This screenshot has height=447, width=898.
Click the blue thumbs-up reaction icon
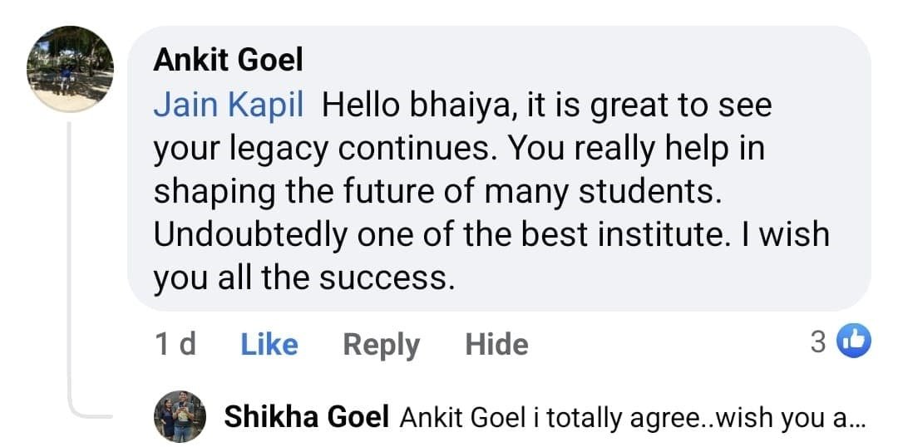(853, 341)
